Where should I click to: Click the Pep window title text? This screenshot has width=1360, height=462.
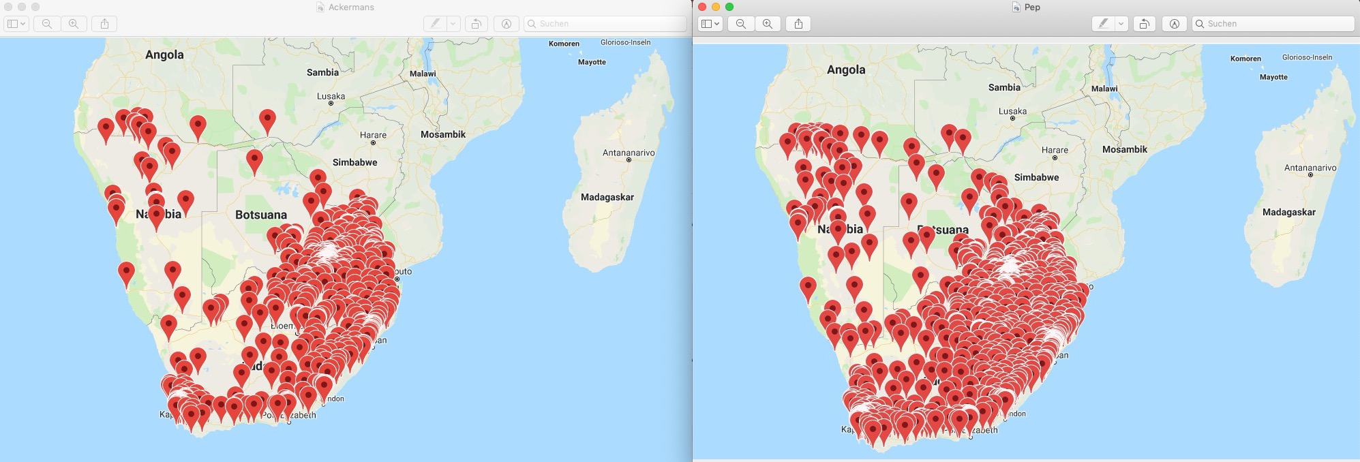click(1032, 7)
